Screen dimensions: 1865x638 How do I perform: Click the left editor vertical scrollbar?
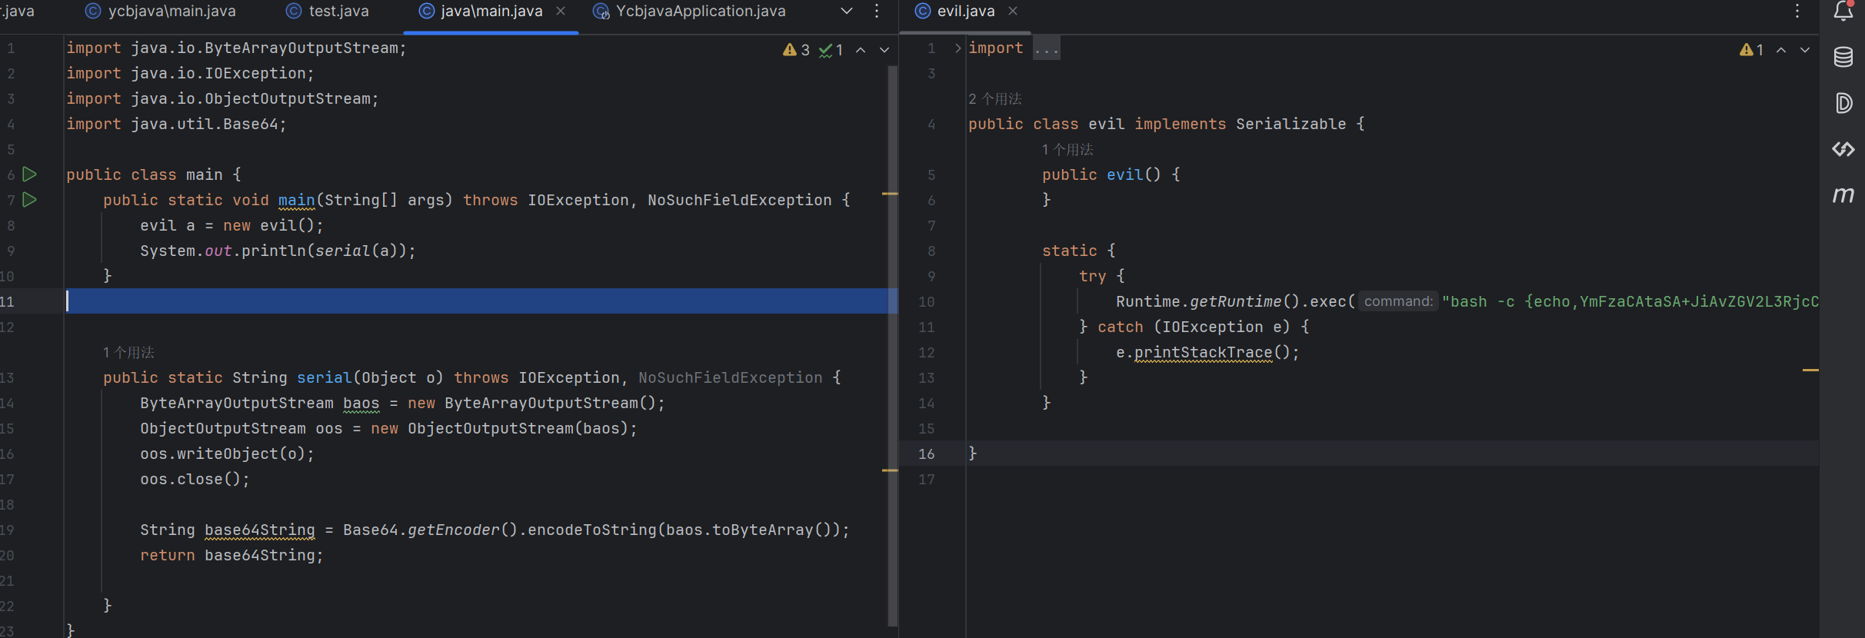coord(893,346)
